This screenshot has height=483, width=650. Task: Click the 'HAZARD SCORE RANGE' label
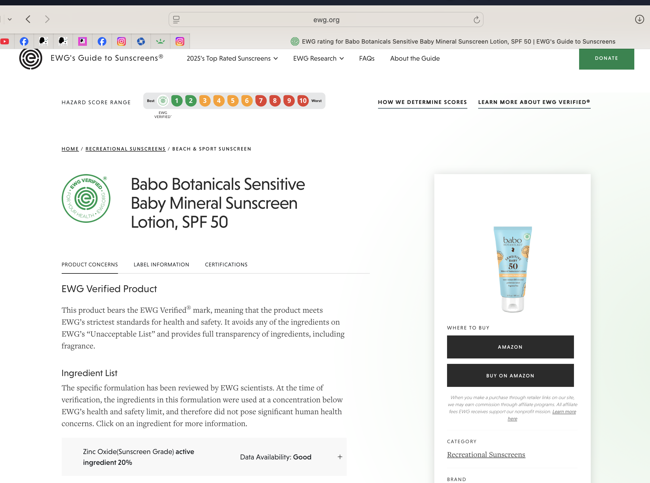pos(96,102)
